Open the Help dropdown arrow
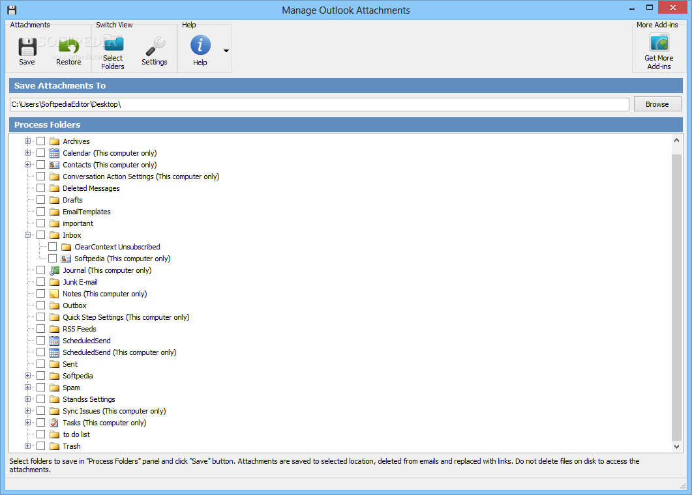The width and height of the screenshot is (692, 495). 226,51
